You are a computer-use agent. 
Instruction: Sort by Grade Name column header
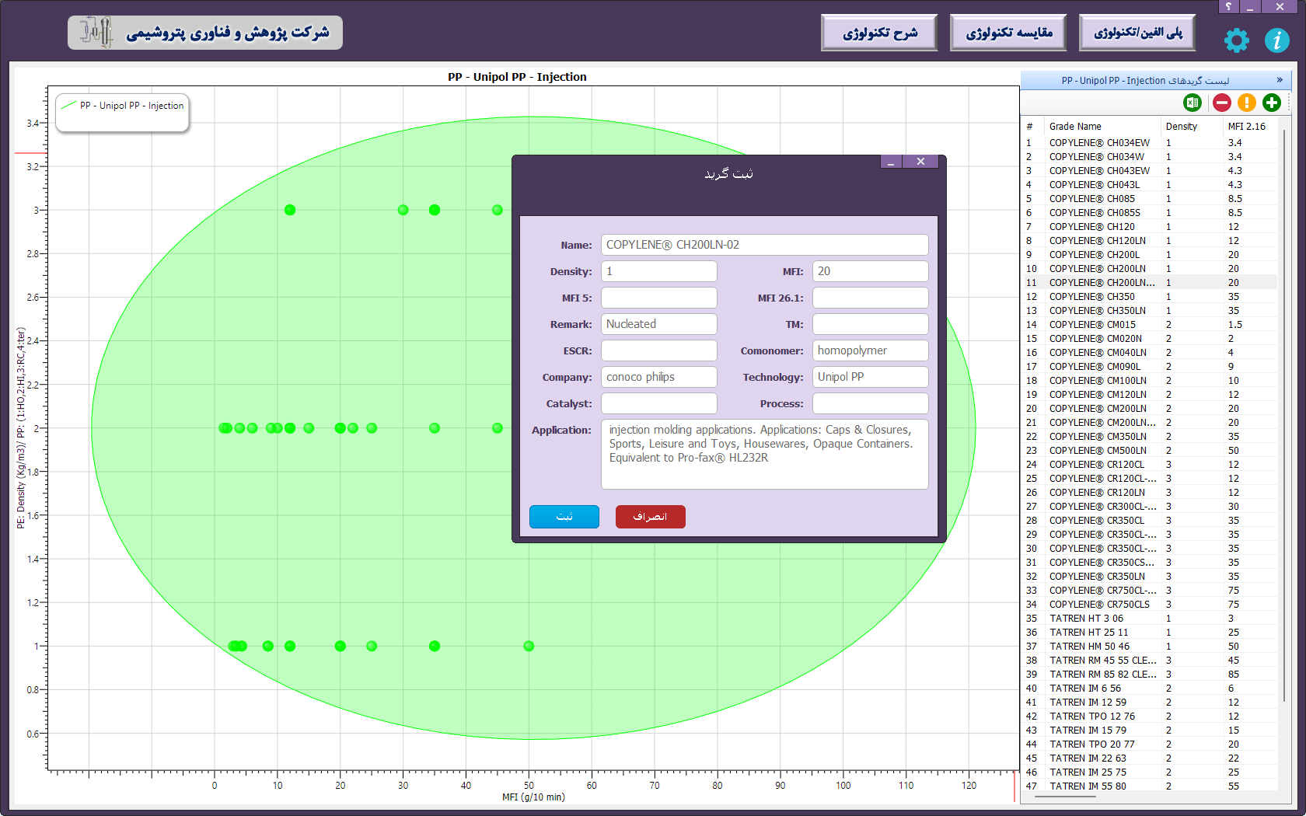pos(1102,127)
